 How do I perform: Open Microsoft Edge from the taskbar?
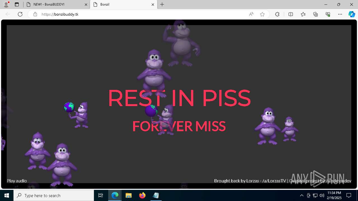click(x=115, y=195)
